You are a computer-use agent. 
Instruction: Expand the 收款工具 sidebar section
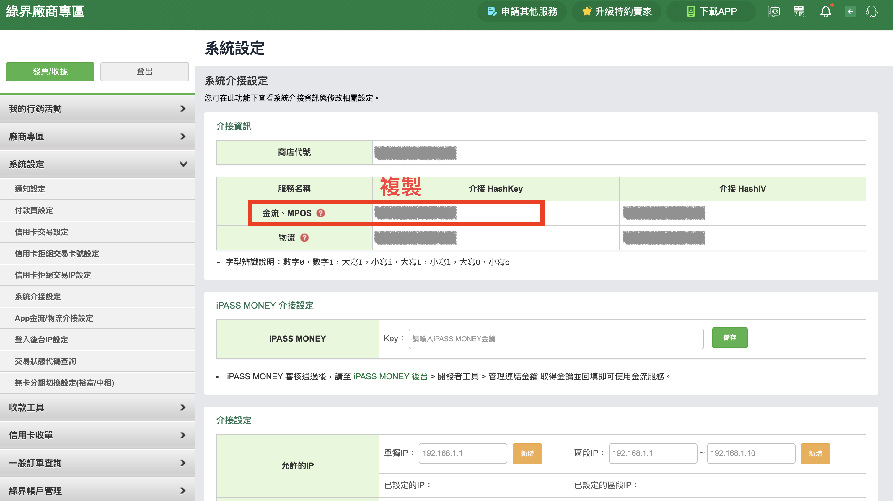[x=98, y=407]
